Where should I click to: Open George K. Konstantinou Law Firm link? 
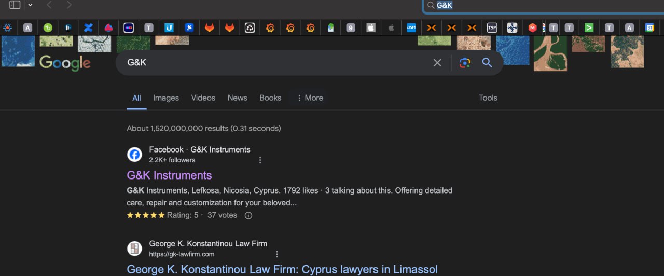tap(282, 270)
